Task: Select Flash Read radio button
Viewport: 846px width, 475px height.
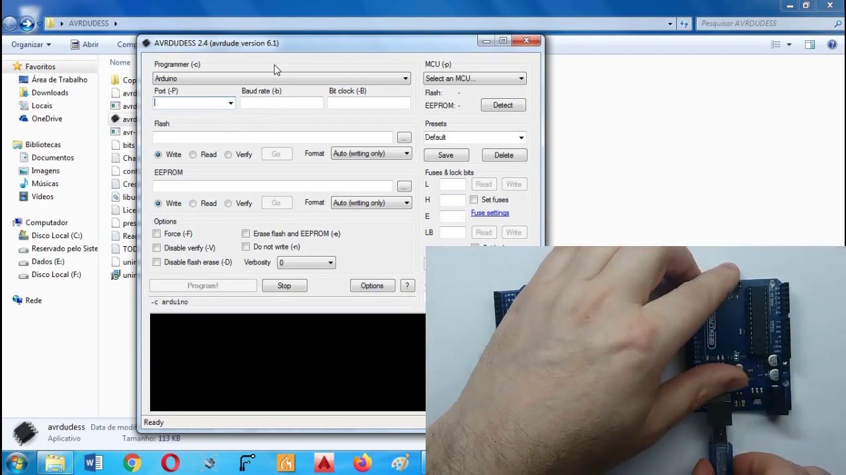Action: click(192, 154)
